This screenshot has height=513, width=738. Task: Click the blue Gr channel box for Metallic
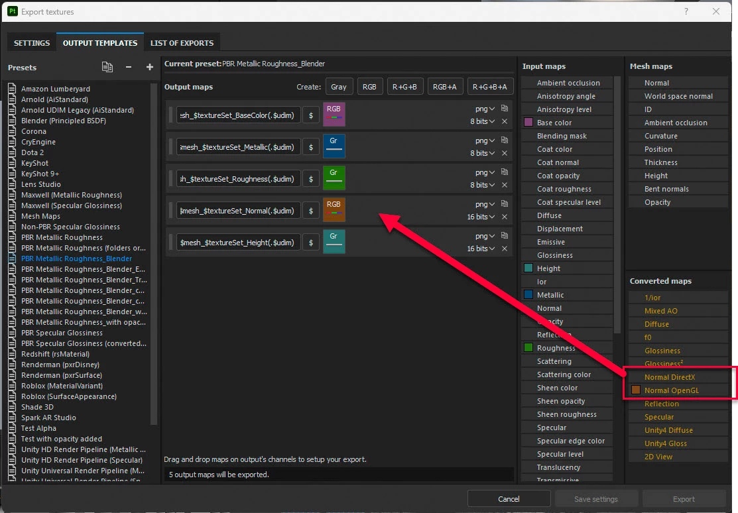pyautogui.click(x=334, y=146)
